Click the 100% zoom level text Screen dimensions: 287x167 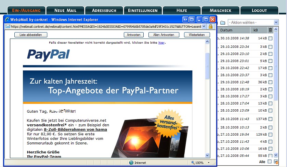click(x=199, y=163)
